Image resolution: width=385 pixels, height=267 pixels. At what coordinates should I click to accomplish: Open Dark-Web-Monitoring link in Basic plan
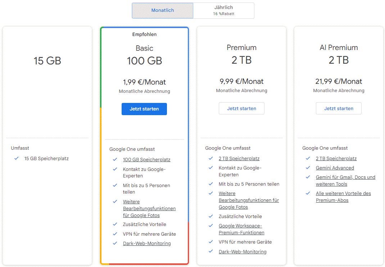tap(147, 243)
